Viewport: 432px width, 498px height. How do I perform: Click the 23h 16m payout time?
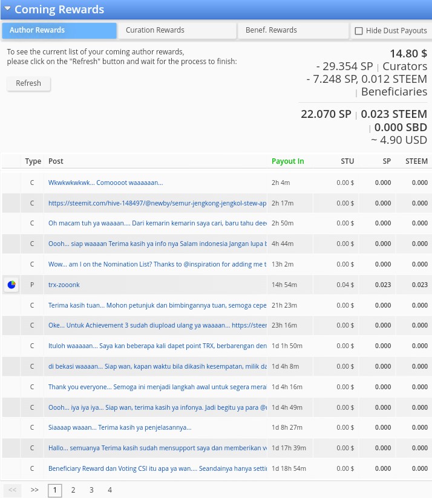click(284, 326)
